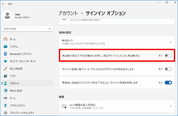
Task: Go to ネットワークとインターネット settings
Action: pyautogui.click(x=27, y=61)
